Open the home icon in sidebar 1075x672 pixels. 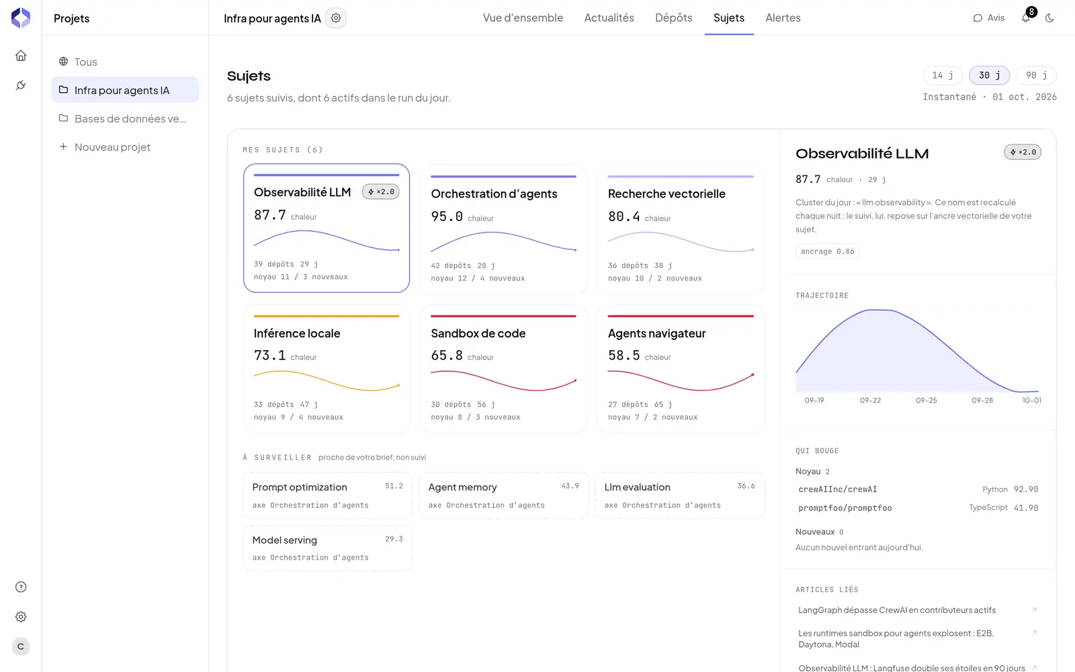click(x=21, y=56)
